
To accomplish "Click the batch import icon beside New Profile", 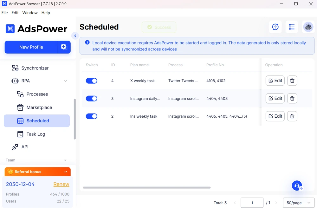I will [x=64, y=47].
